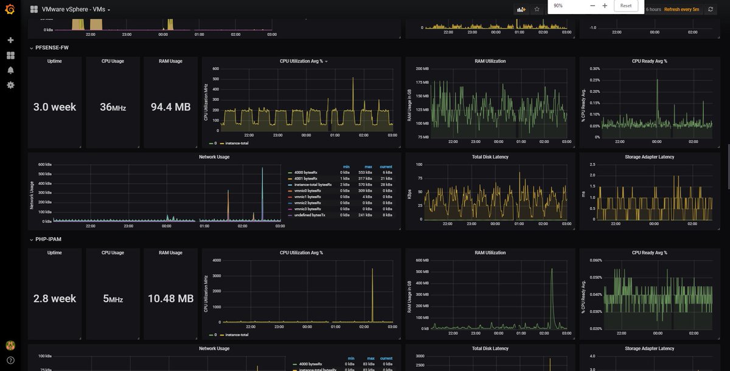Image resolution: width=730 pixels, height=371 pixels.
Task: Toggle the 4001 bytesRx series in legend
Action: (306, 178)
